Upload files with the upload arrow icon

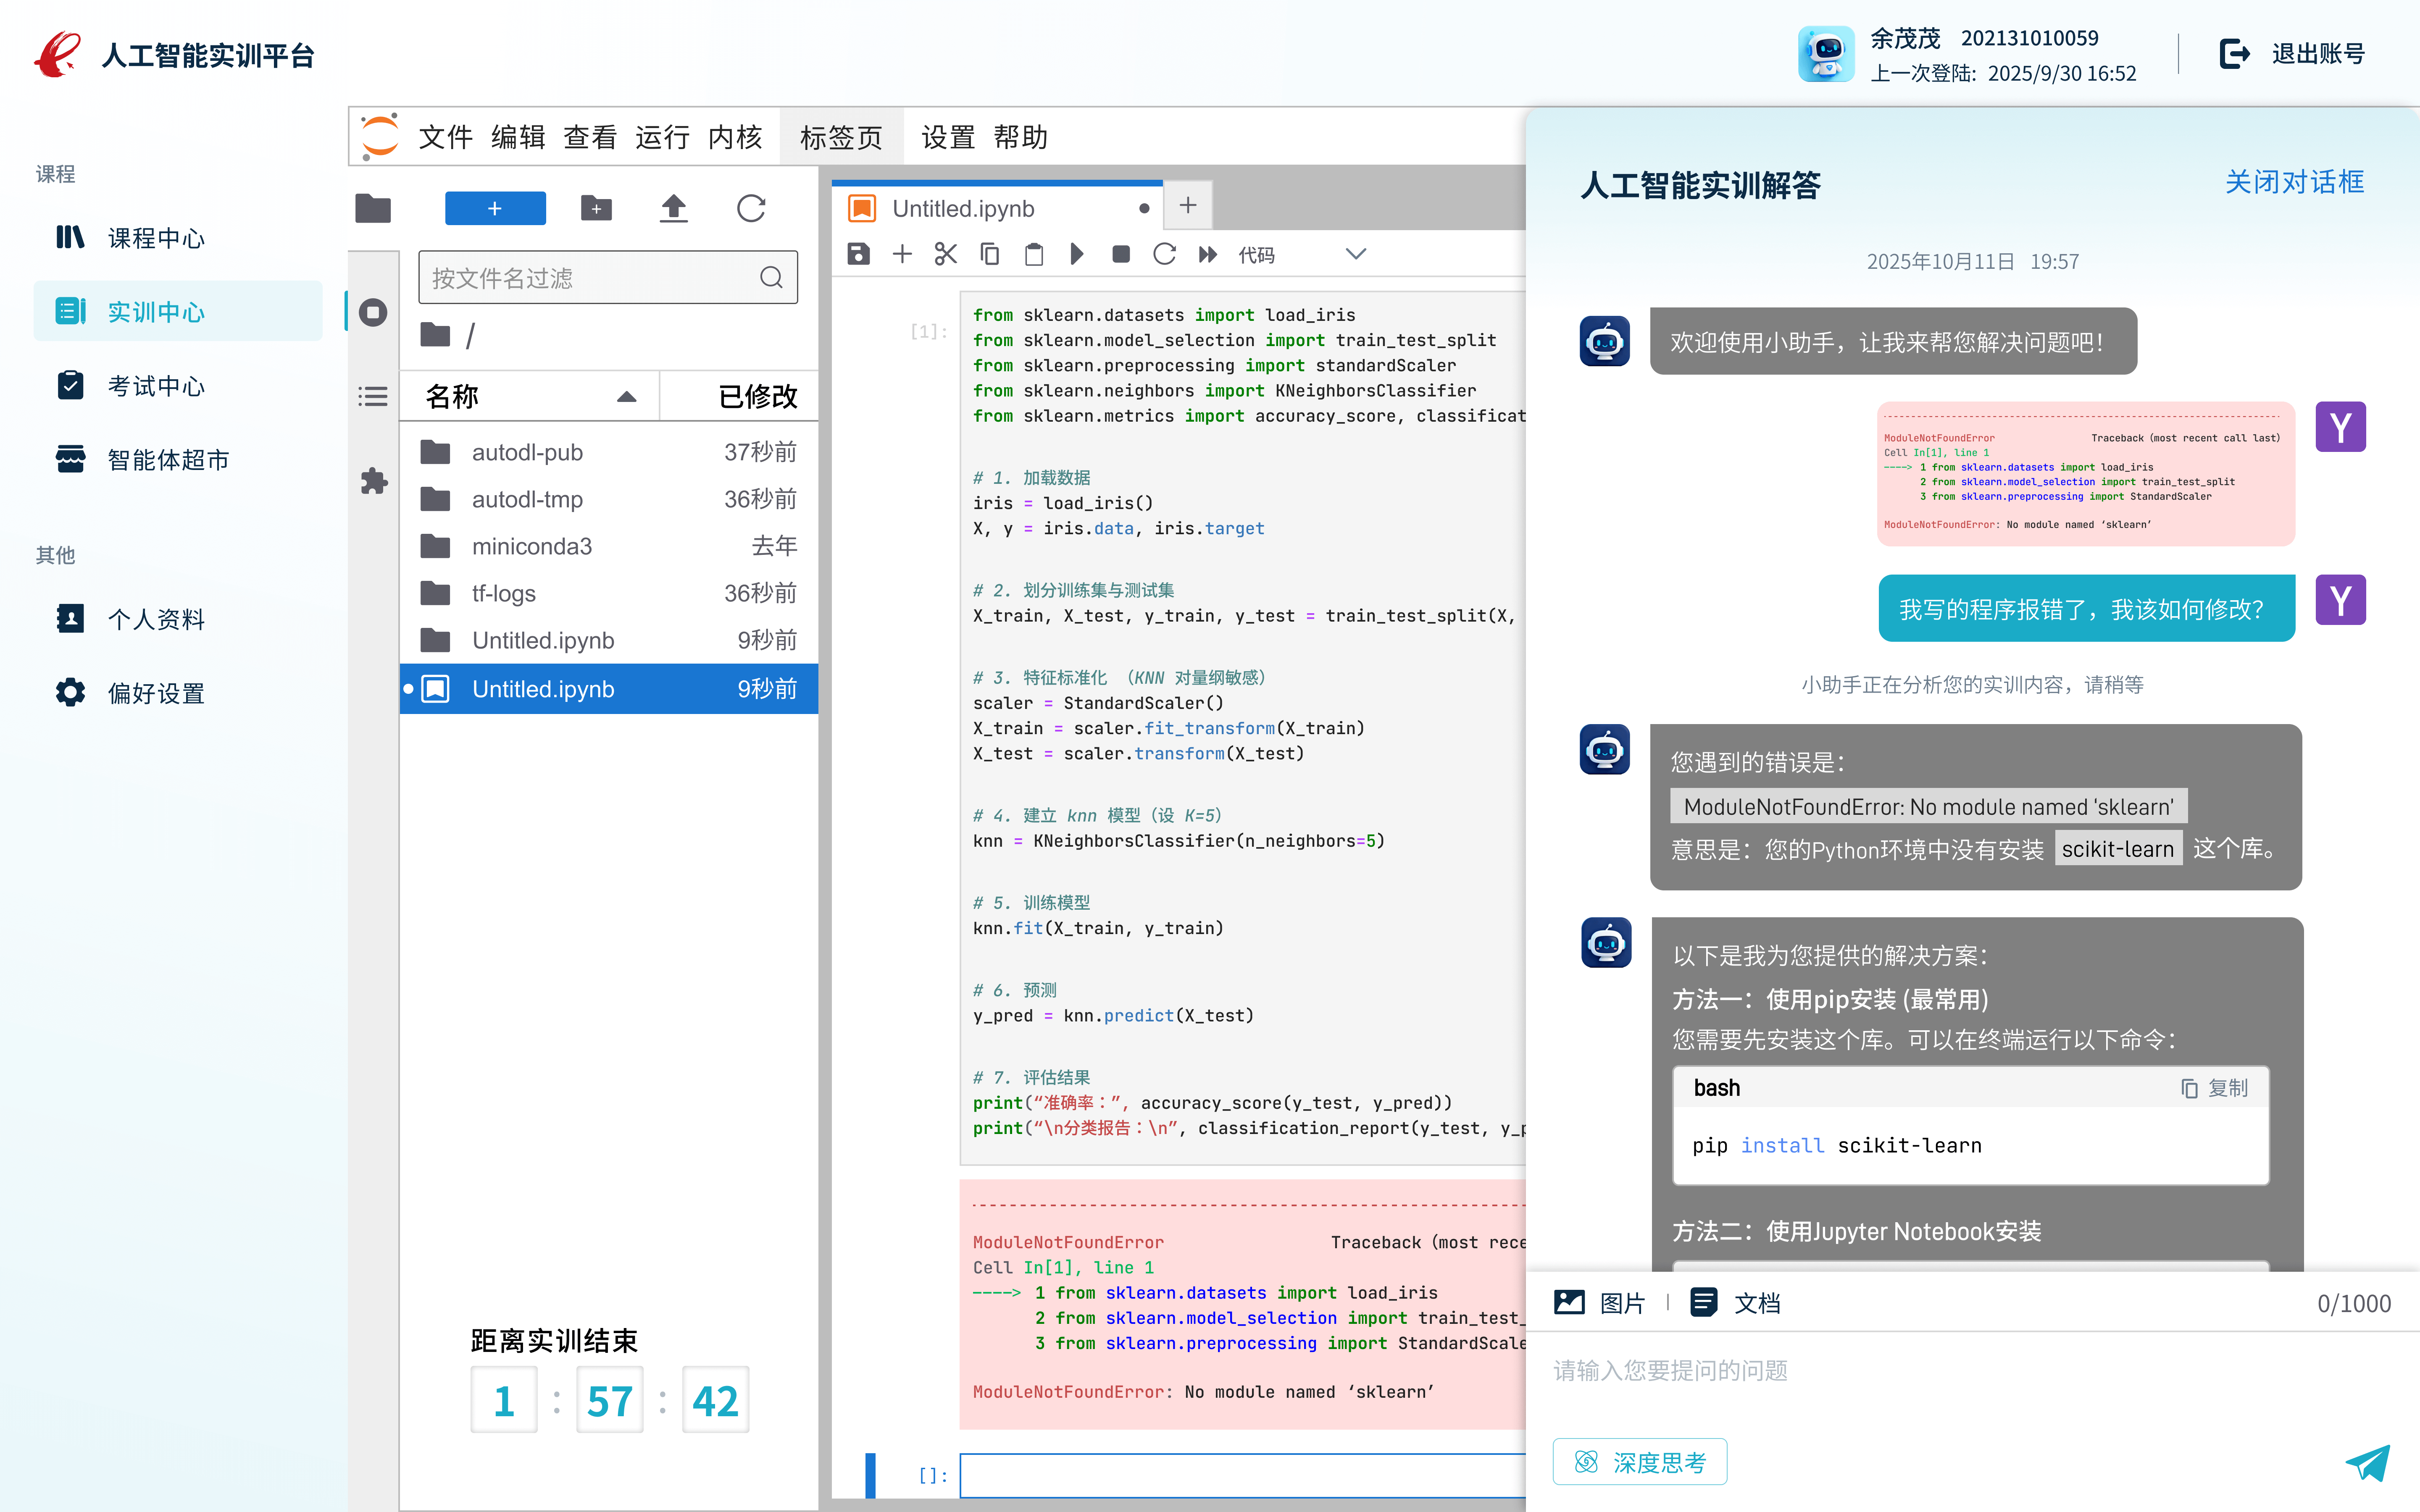click(x=673, y=208)
